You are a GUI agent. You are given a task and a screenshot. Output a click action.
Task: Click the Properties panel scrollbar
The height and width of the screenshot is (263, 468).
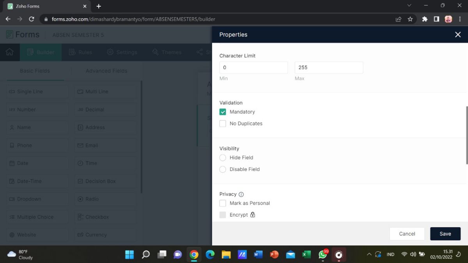(x=466, y=135)
